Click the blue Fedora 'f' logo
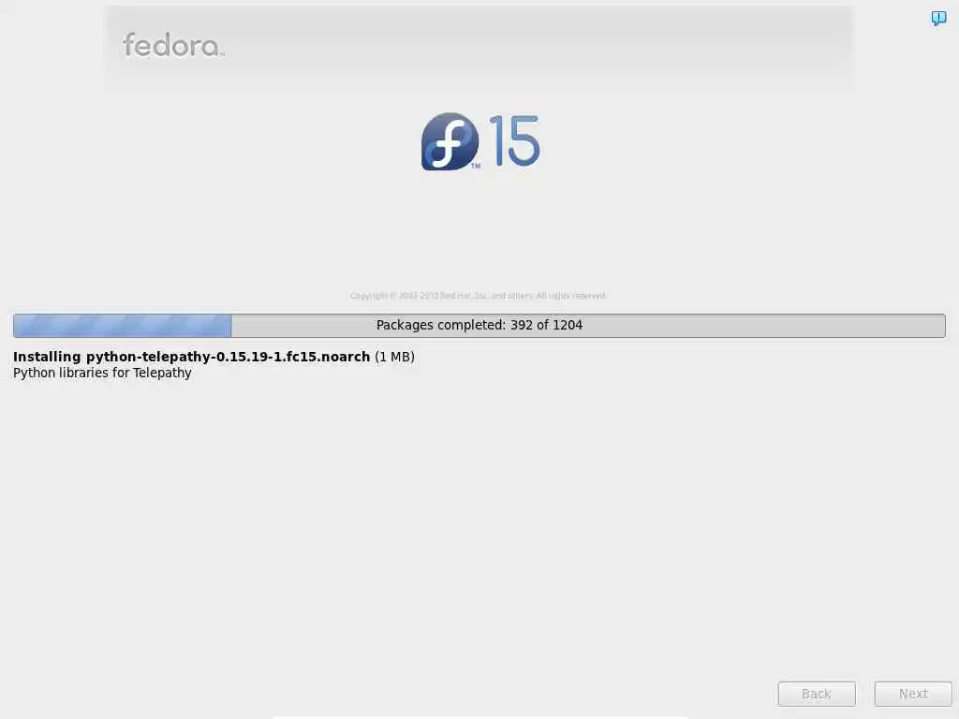Viewport: 959px width, 719px height. coord(450,141)
